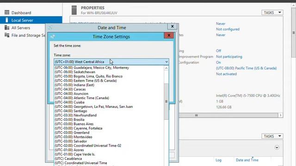Select Cape Verde Is. time zone

tap(75, 154)
